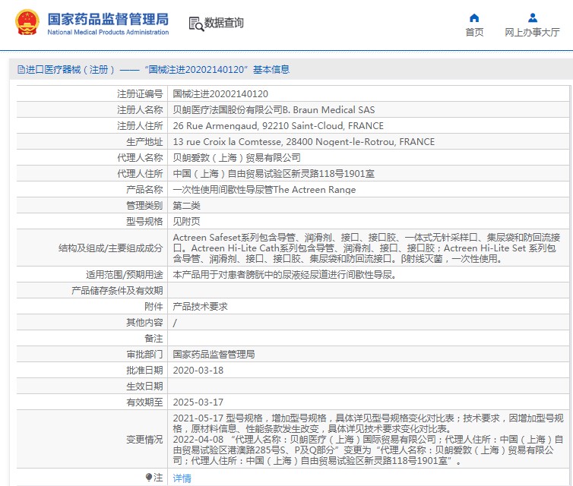Click the 备注 row label
573x486 pixels.
[x=154, y=339]
